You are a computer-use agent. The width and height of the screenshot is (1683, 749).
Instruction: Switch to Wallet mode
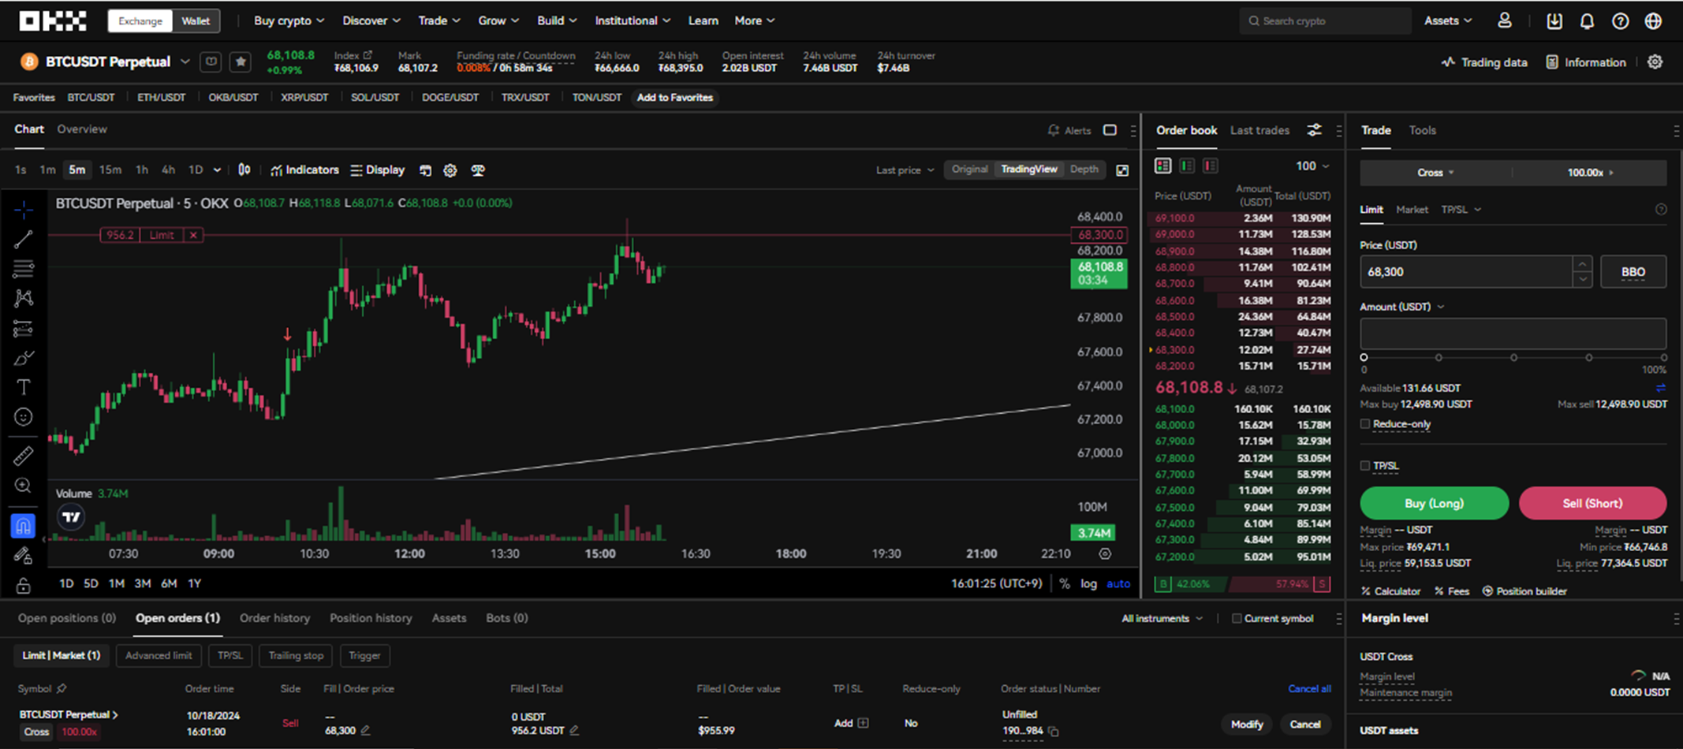click(x=196, y=21)
